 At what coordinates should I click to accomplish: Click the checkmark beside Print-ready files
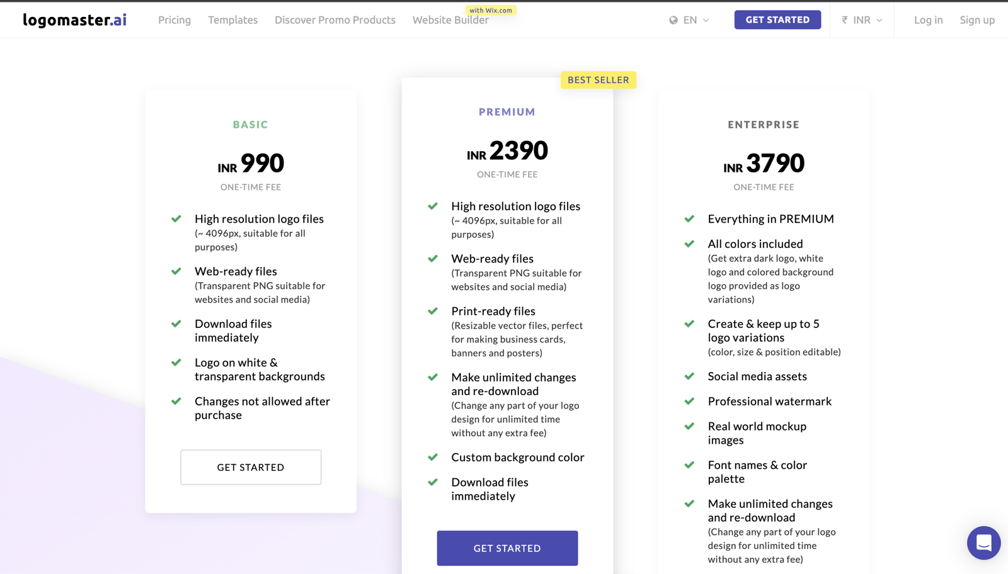pos(433,311)
